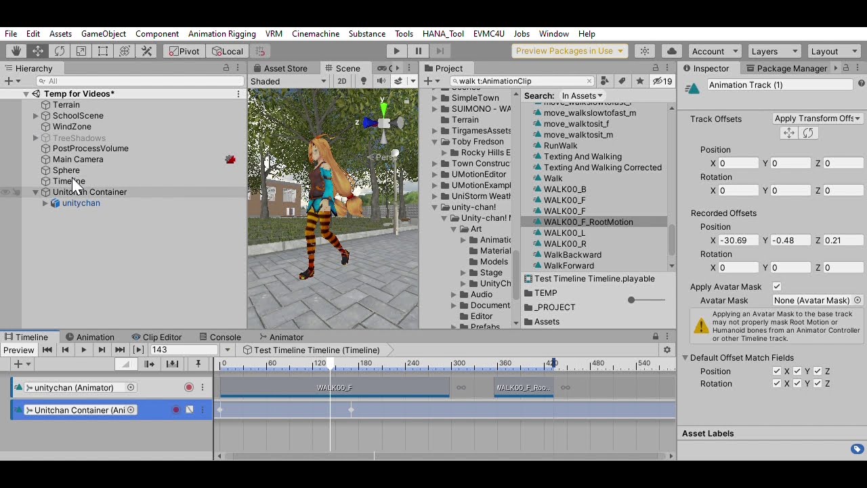Screen dimensions: 867x488
Task: Toggle Position Z match field
Action: [818, 371]
